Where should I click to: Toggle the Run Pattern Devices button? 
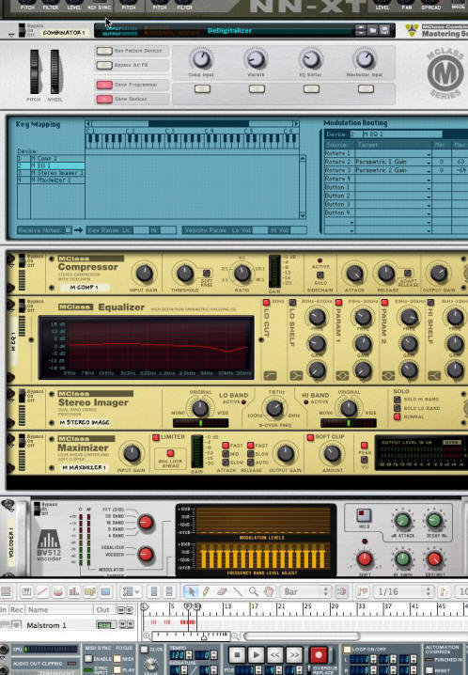pos(104,51)
